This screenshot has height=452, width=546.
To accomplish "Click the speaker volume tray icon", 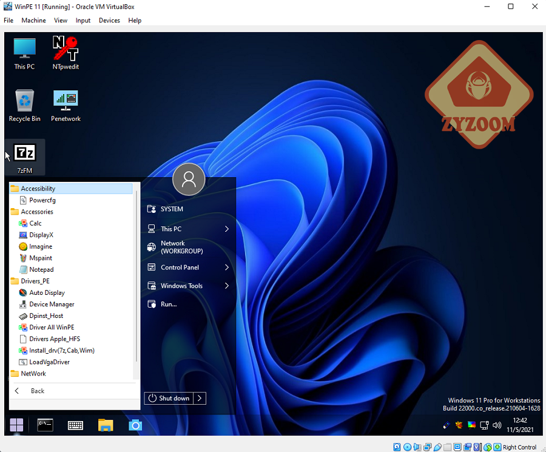I will (497, 425).
